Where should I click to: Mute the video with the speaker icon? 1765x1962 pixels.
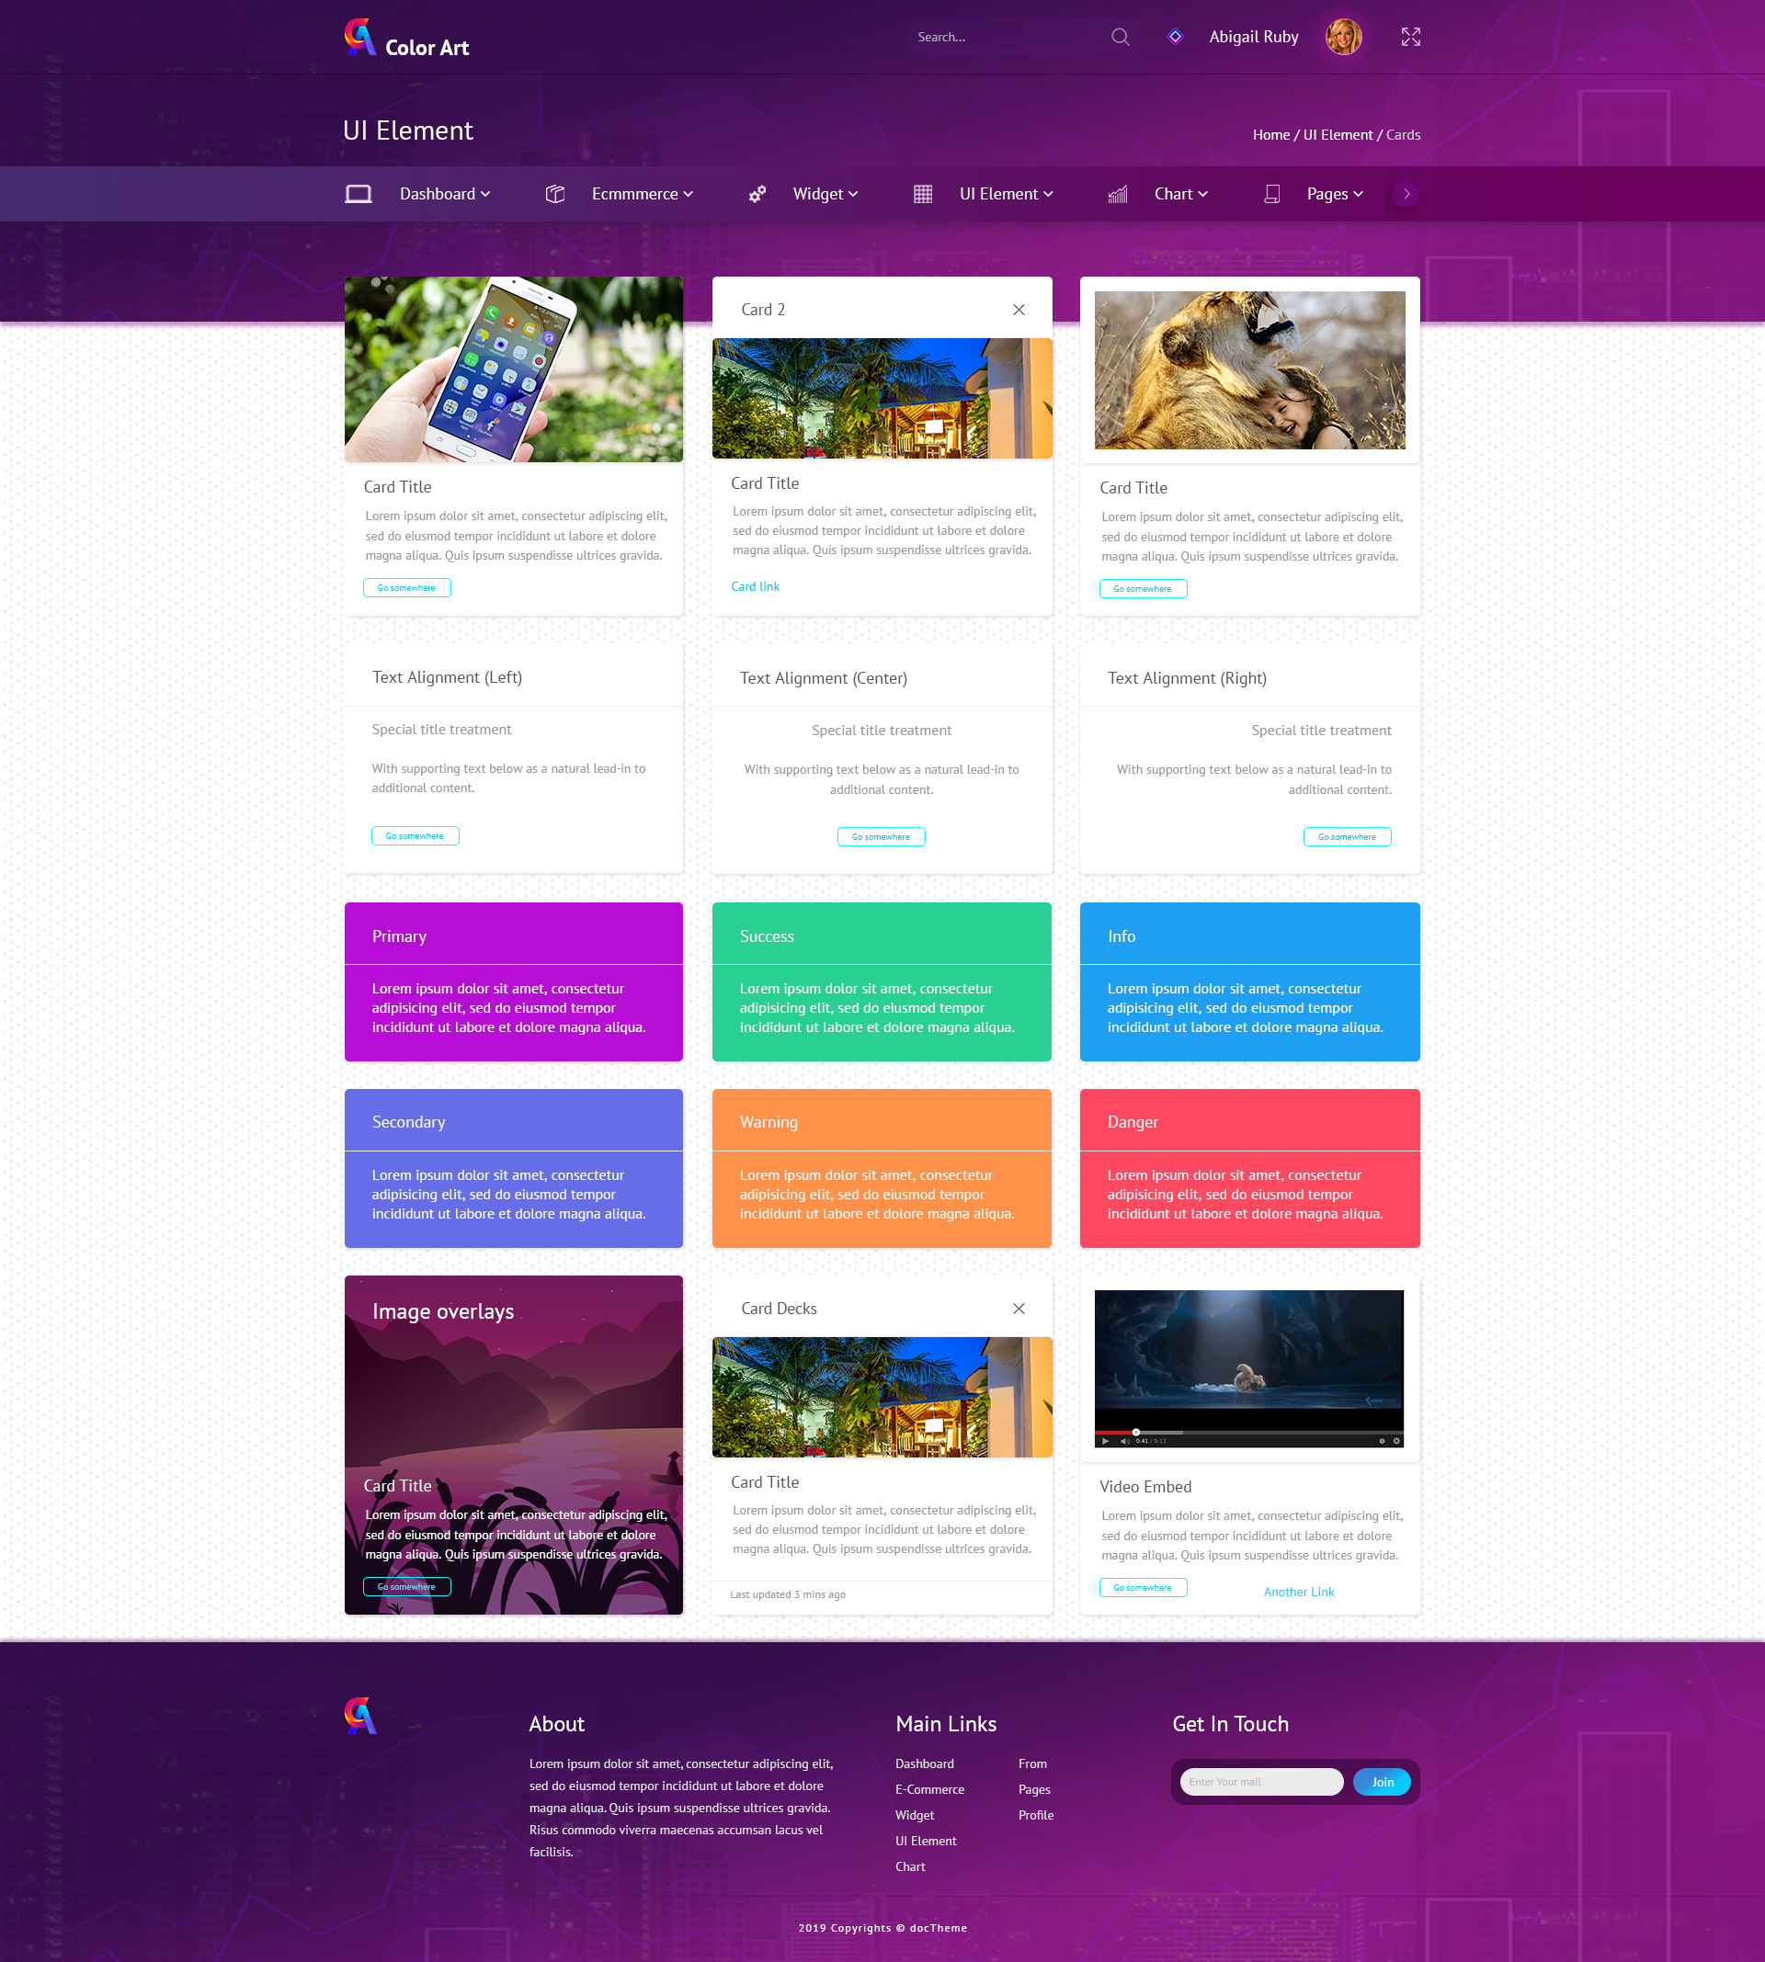tap(1124, 1440)
